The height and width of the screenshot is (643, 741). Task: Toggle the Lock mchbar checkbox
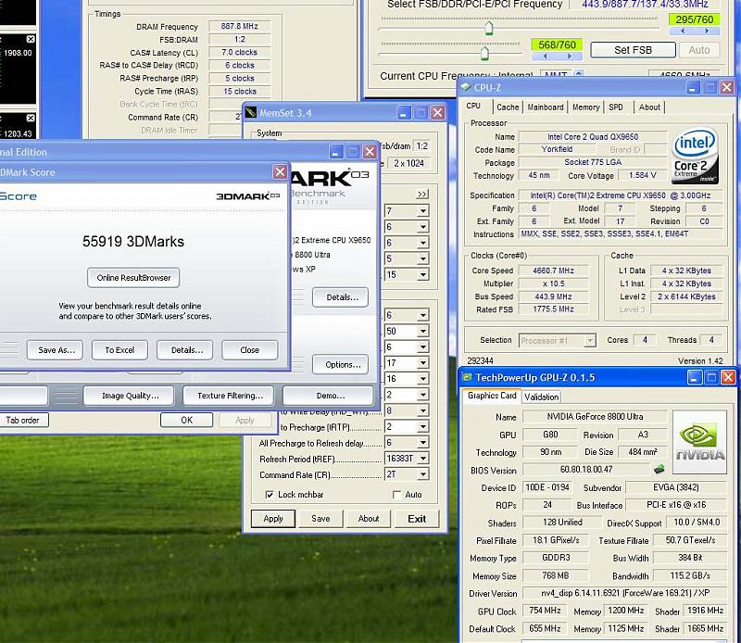pyautogui.click(x=270, y=495)
